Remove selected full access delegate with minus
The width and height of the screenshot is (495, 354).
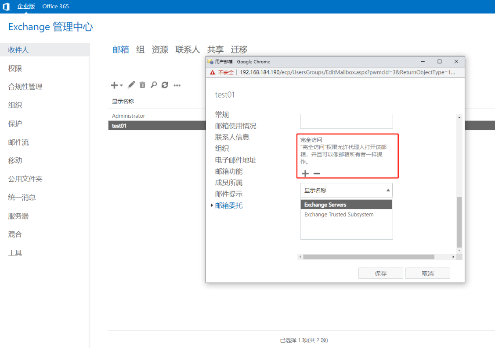[x=317, y=173]
